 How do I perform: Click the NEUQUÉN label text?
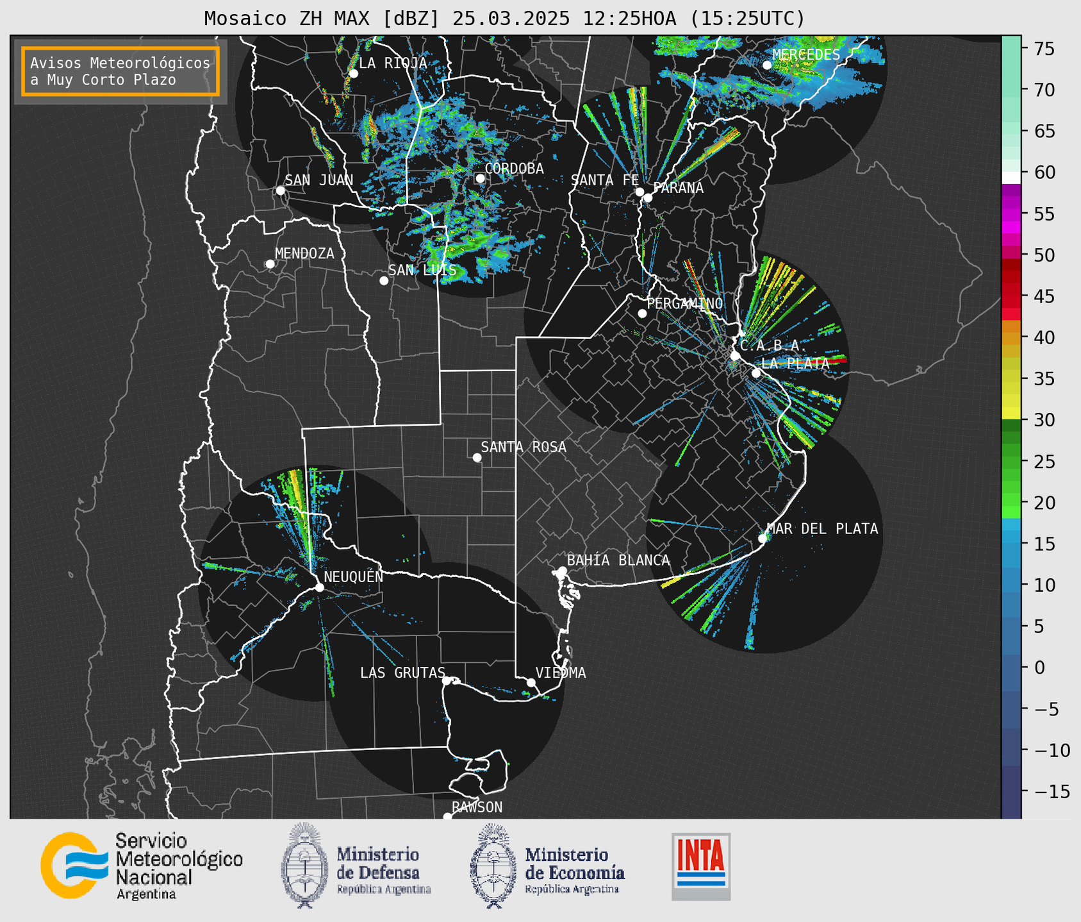tap(354, 576)
